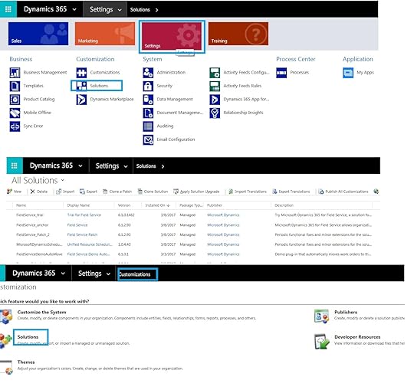Open the Solutions link on the Customization page
The height and width of the screenshot is (390, 414).
28,336
